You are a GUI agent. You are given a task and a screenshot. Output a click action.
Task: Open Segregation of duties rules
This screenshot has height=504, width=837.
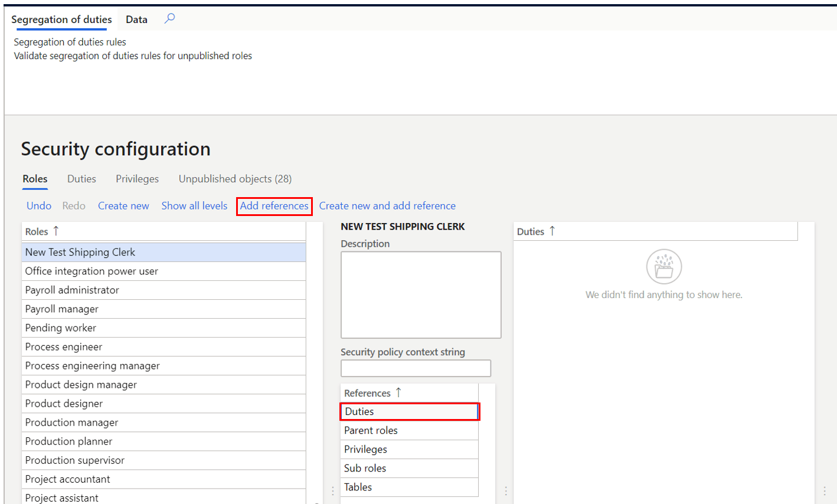tap(70, 42)
